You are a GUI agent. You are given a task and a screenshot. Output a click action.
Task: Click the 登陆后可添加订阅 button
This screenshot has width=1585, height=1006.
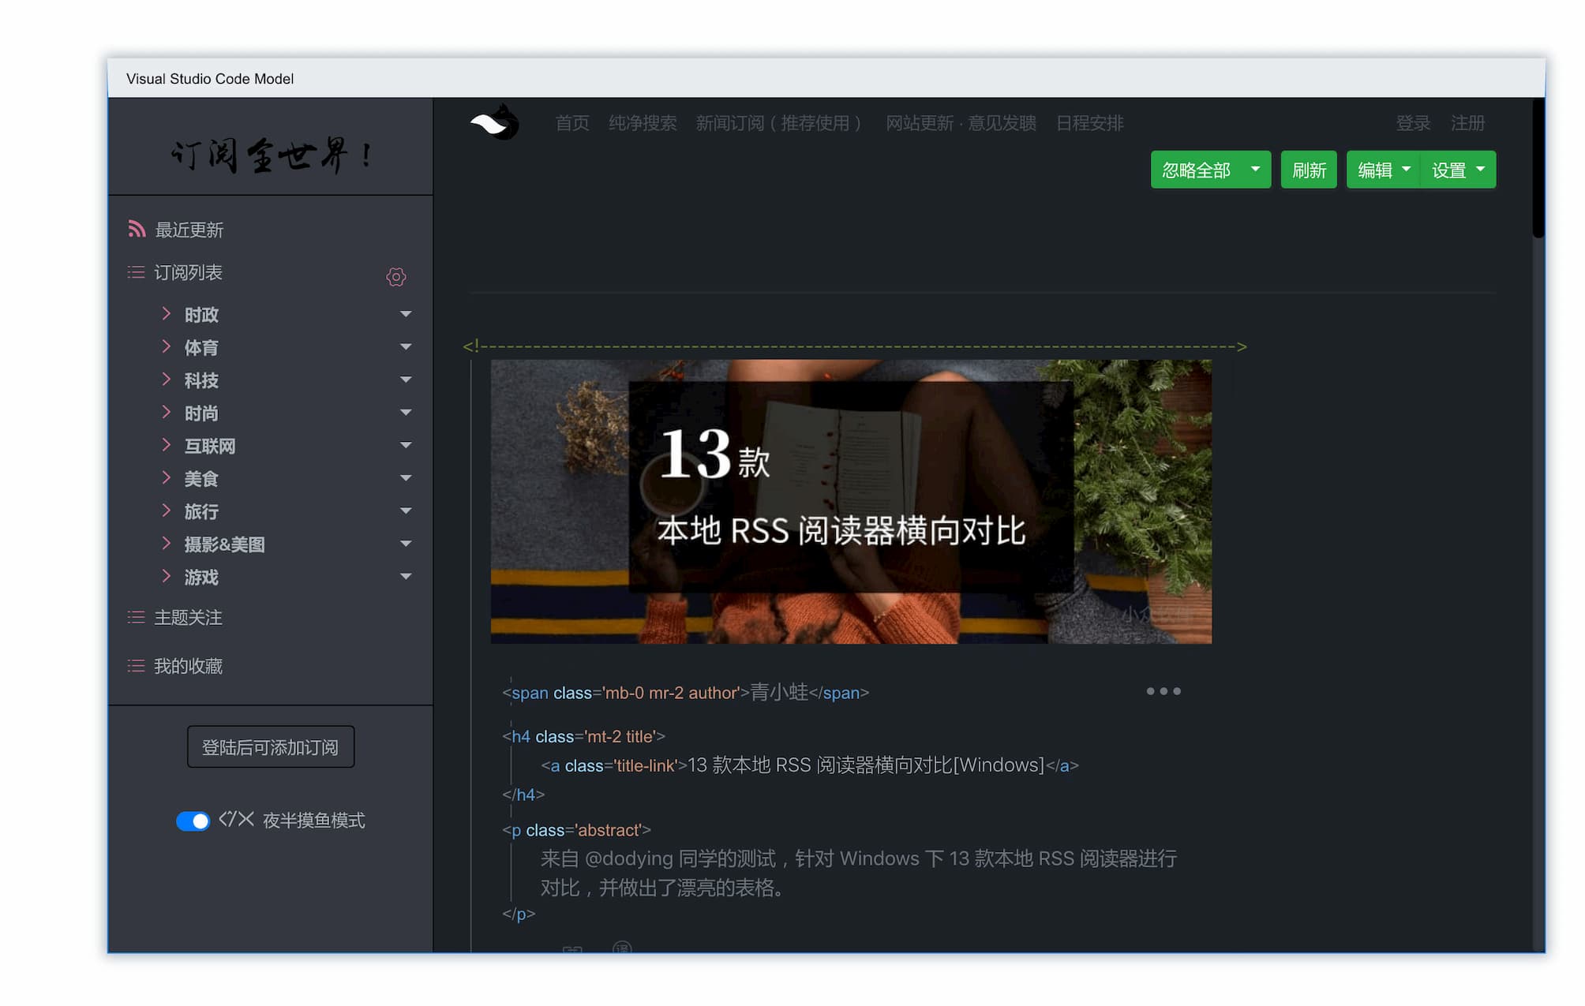(x=270, y=746)
